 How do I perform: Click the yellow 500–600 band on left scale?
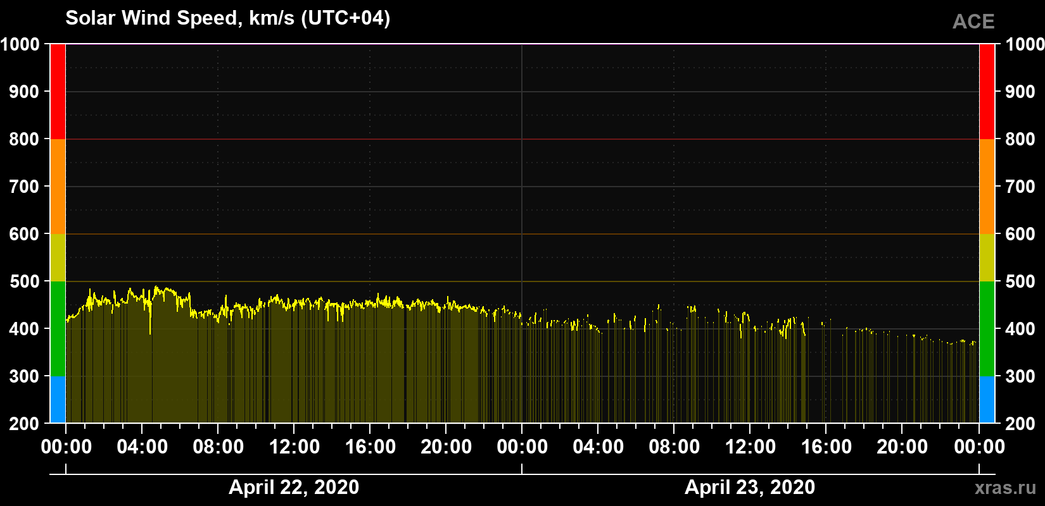[x=58, y=257]
